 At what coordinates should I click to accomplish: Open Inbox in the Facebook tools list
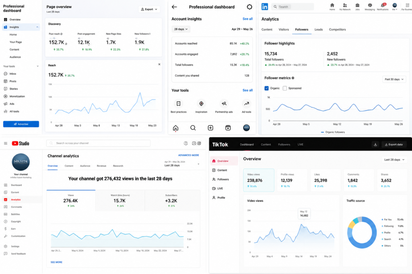(10, 74)
